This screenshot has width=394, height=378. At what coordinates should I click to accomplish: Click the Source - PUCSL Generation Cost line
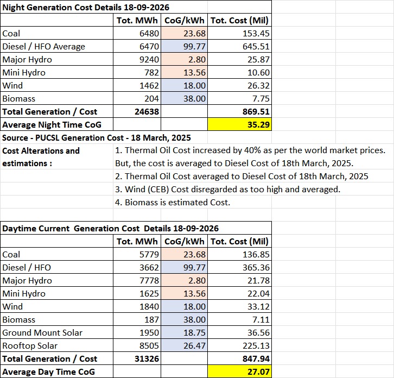[97, 138]
